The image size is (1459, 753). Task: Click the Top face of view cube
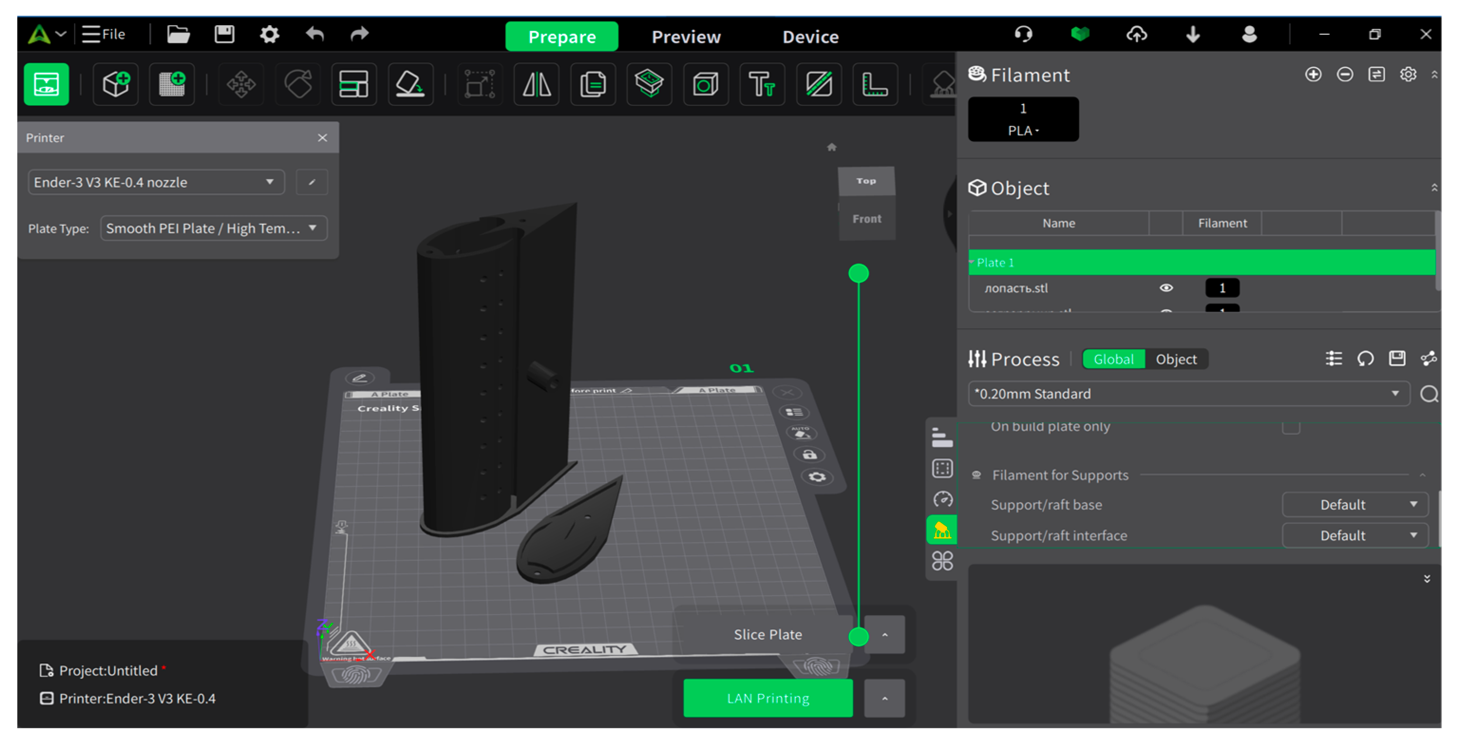tap(866, 181)
